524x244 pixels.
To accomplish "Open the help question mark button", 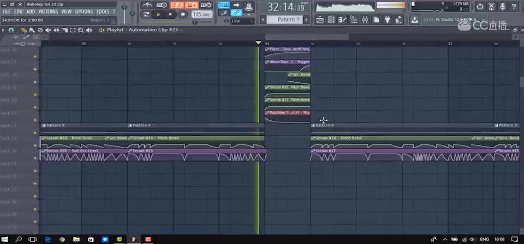I will [x=514, y=7].
